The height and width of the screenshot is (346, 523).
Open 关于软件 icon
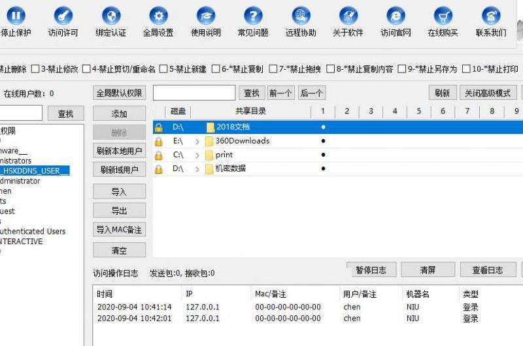348,16
